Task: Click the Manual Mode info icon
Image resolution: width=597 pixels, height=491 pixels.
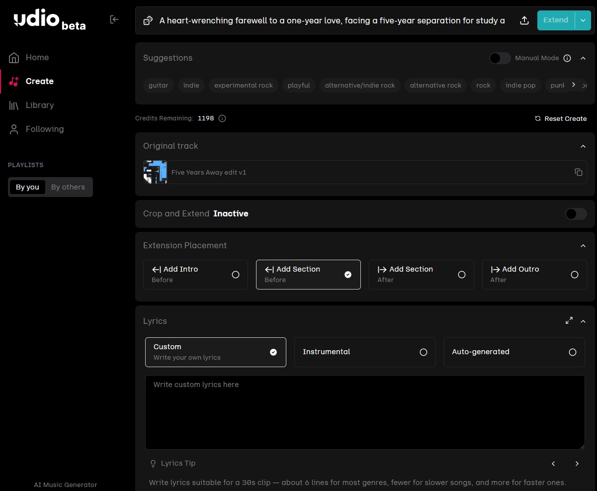Action: click(567, 58)
